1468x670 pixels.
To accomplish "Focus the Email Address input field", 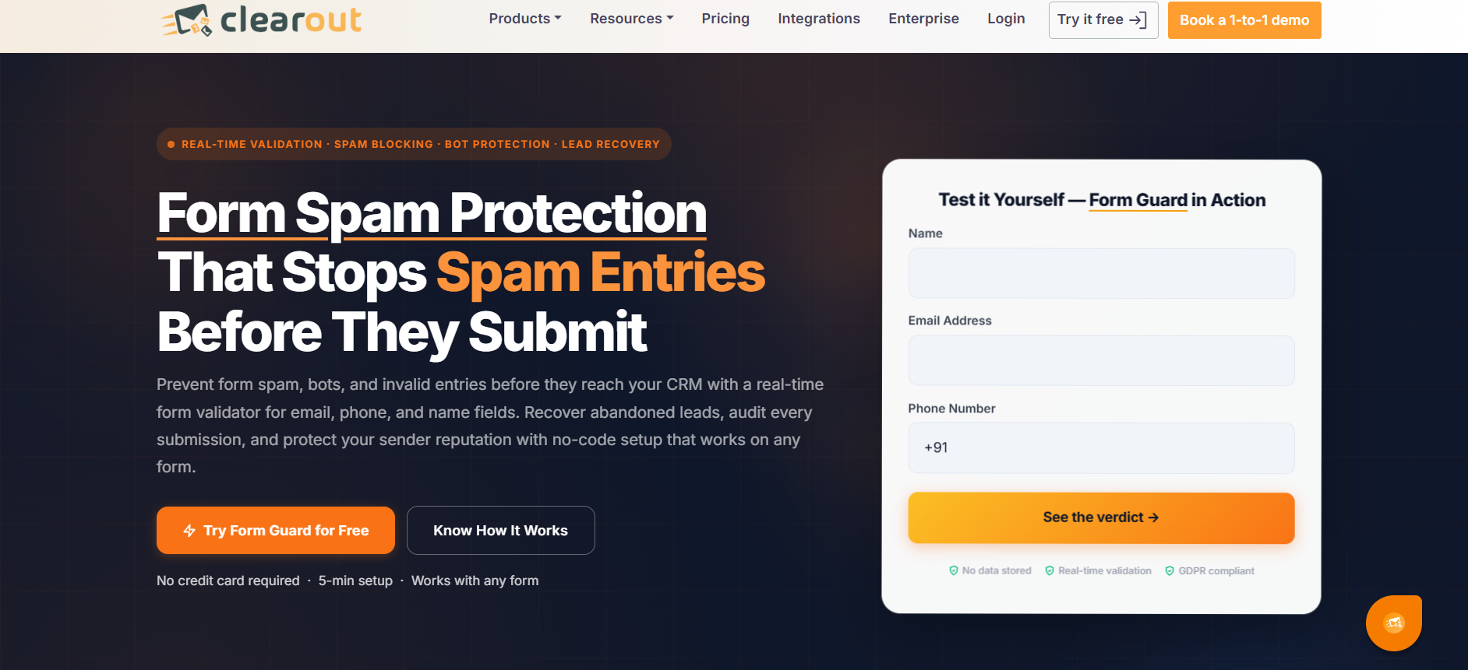I will (1101, 360).
